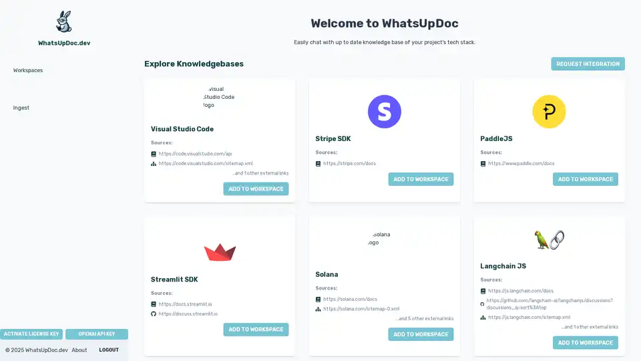The height and width of the screenshot is (361, 641).
Task: Click the WhatsUpDoc rabbit logo
Action: pos(63,21)
